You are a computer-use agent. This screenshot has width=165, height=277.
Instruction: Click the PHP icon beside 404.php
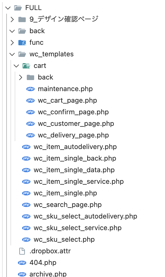pyautogui.click(x=22, y=263)
